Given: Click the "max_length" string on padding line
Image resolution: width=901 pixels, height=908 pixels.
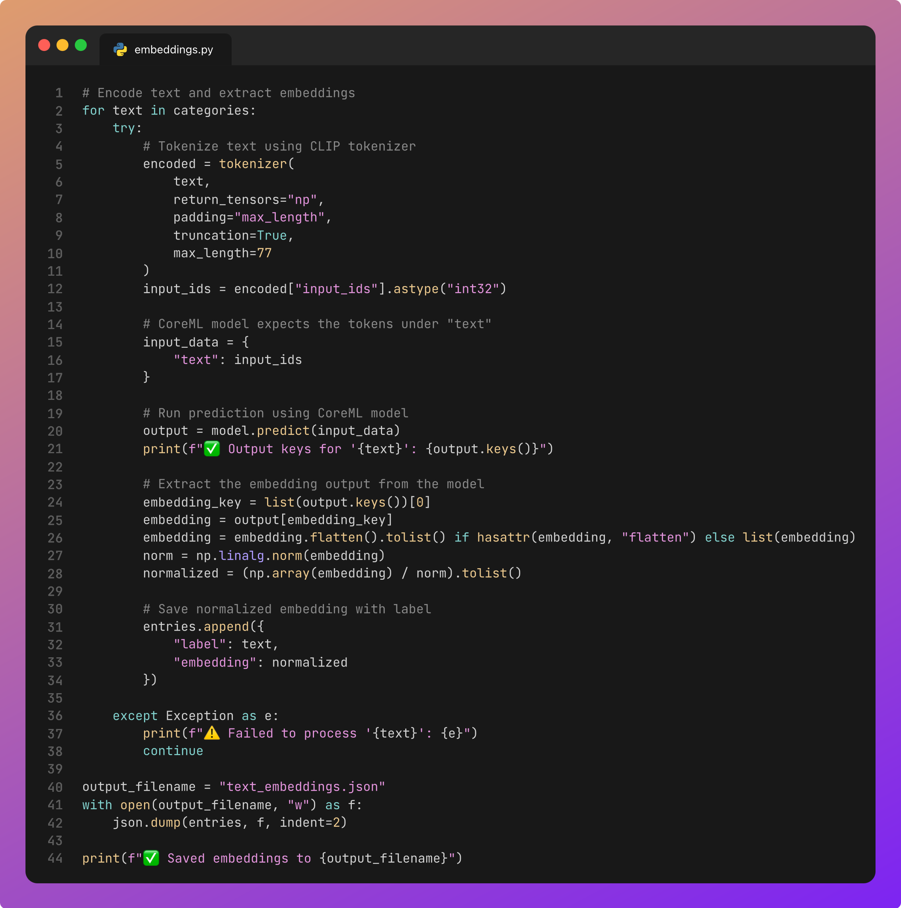Looking at the screenshot, I should coord(279,218).
